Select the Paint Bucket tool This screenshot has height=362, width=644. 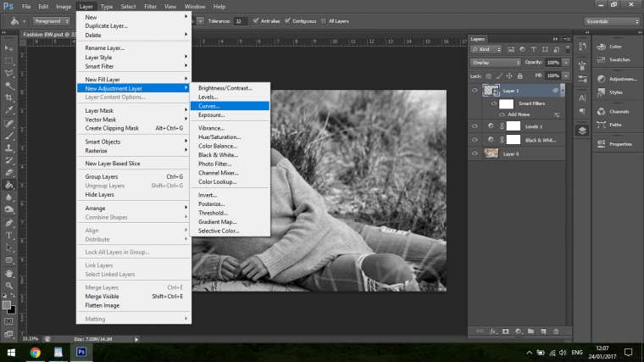[x=8, y=185]
